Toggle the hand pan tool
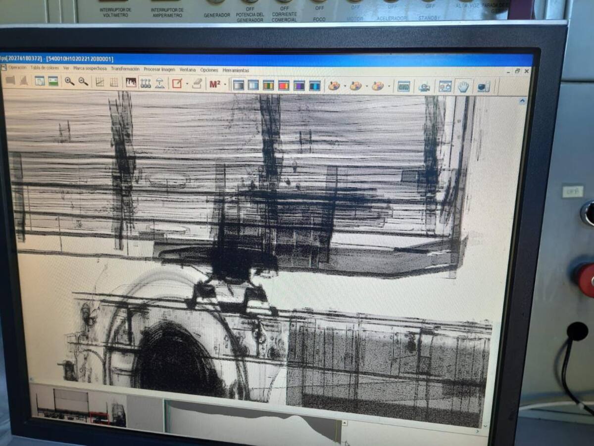 click(463, 87)
